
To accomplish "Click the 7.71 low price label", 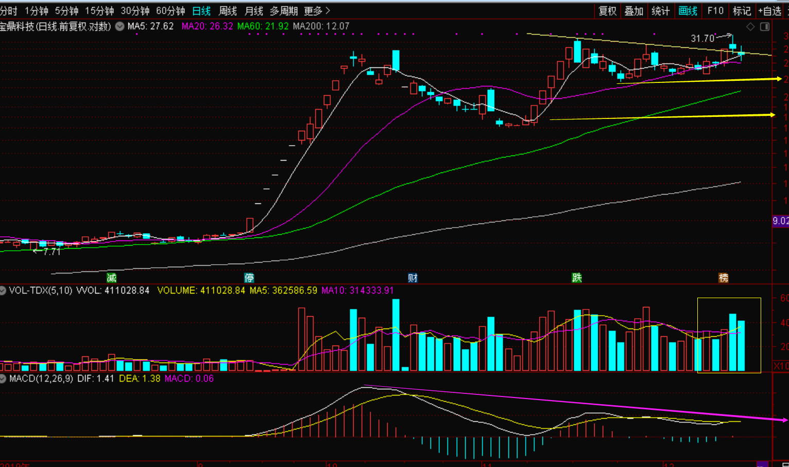I will coord(52,252).
